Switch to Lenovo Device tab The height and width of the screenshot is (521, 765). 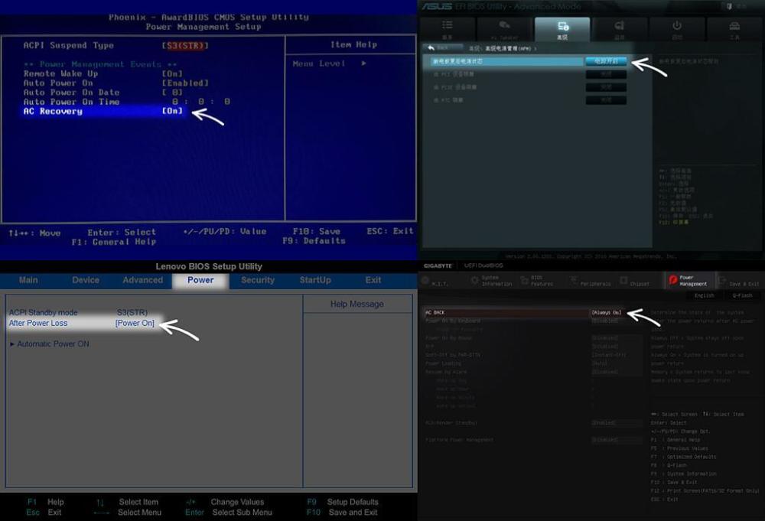tap(86, 280)
